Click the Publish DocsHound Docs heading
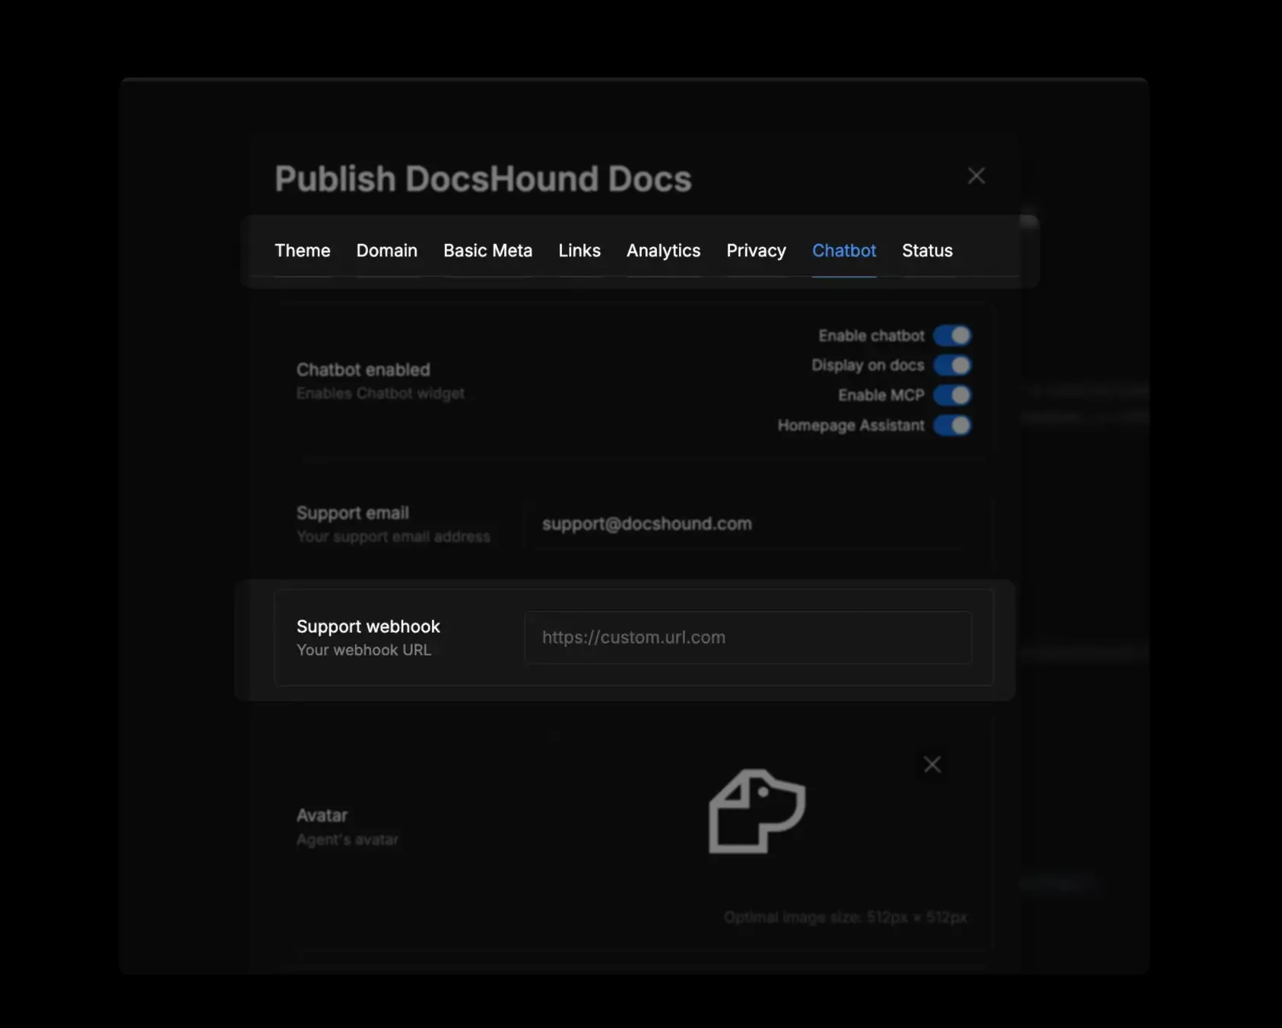Image resolution: width=1282 pixels, height=1028 pixels. (483, 179)
